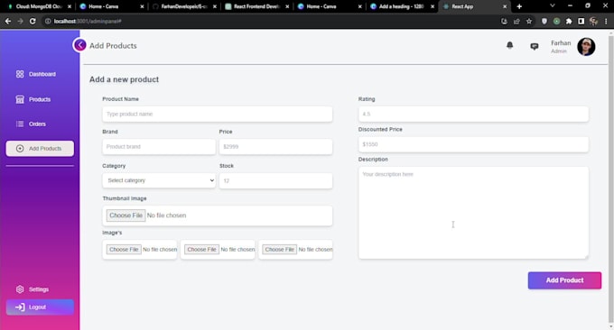Click the site info icon by localhost
This screenshot has width=614, height=330.
[x=48, y=21]
